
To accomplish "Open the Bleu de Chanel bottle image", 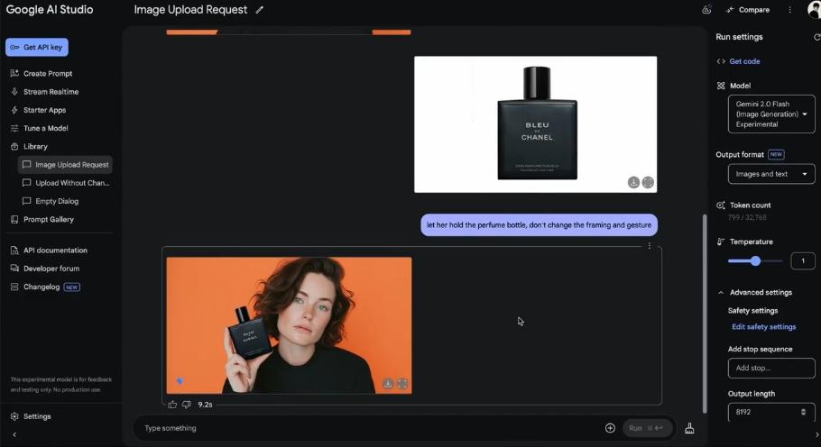I will pyautogui.click(x=535, y=124).
